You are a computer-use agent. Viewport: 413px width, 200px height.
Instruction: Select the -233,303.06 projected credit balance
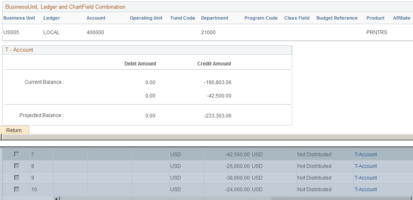tap(218, 116)
